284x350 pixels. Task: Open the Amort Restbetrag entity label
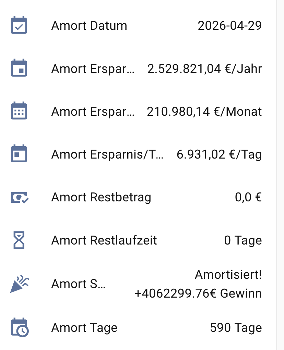click(x=101, y=197)
